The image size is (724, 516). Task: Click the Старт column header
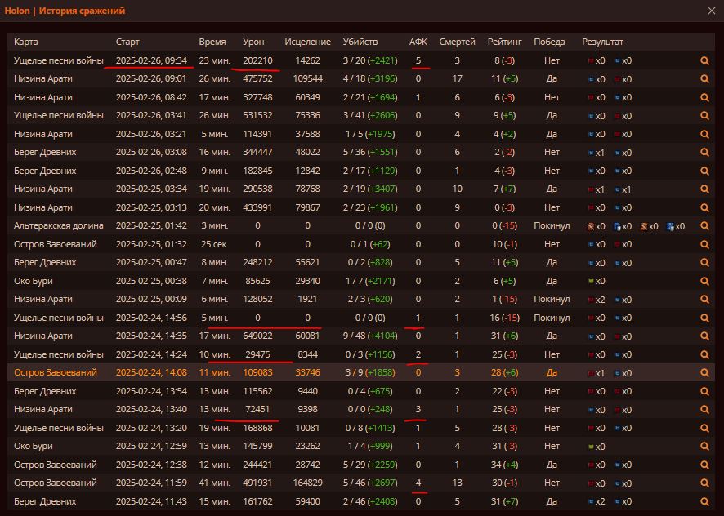(x=127, y=42)
